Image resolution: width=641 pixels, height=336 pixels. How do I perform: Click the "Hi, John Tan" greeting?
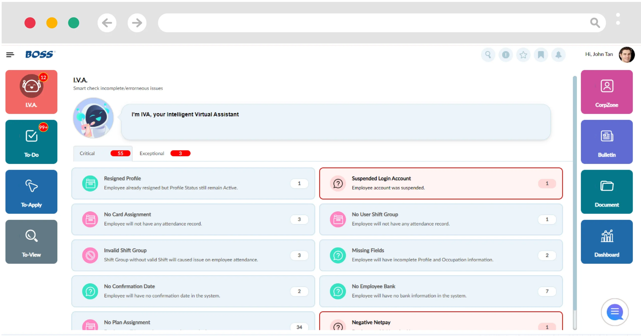[599, 54]
